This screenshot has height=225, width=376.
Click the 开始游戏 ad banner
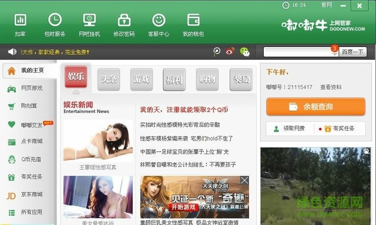[183, 207]
